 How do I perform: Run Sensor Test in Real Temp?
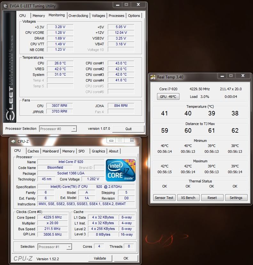pyautogui.click(x=164, y=198)
